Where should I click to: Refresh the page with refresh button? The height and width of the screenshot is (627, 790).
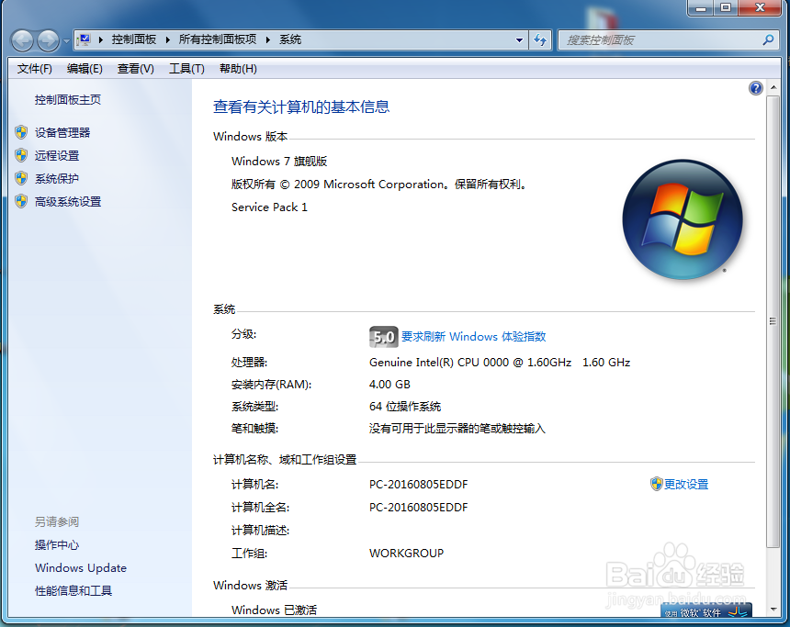pos(540,39)
